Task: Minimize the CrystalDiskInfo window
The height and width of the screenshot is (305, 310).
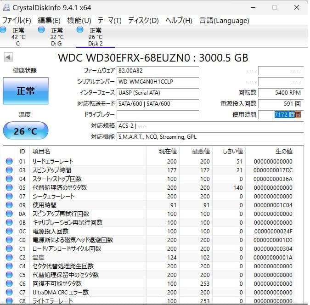Action: (x=253, y=7)
